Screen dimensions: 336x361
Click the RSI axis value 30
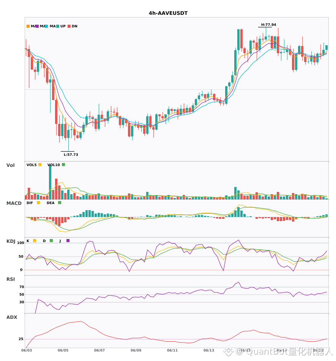click(22, 302)
